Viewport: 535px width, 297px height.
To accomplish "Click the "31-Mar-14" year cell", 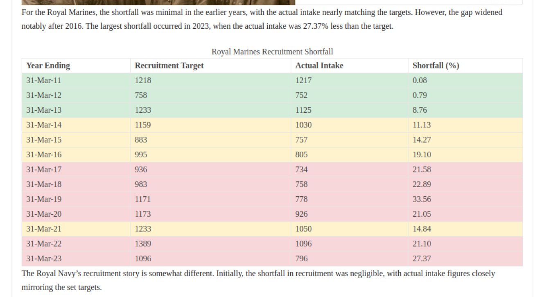I will [76, 125].
